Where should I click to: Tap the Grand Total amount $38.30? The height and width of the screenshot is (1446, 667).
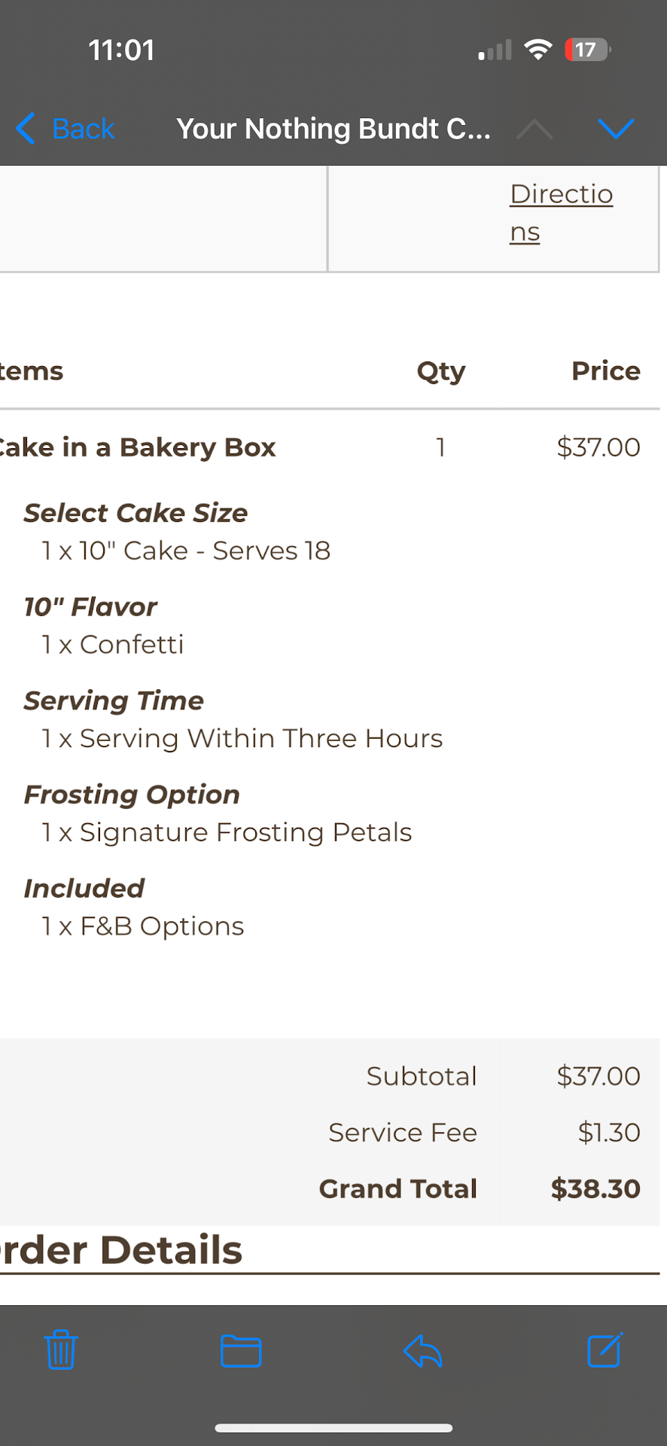point(595,1188)
